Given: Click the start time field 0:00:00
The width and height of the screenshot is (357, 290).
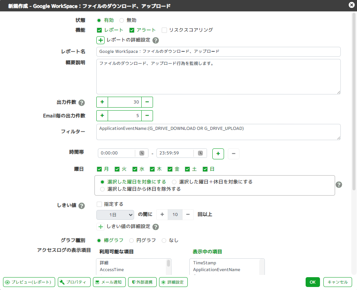Looking at the screenshot, I should click(x=117, y=153).
